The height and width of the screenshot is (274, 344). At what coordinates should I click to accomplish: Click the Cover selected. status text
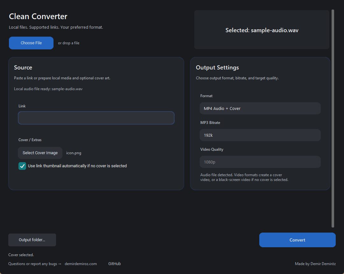click(21, 255)
